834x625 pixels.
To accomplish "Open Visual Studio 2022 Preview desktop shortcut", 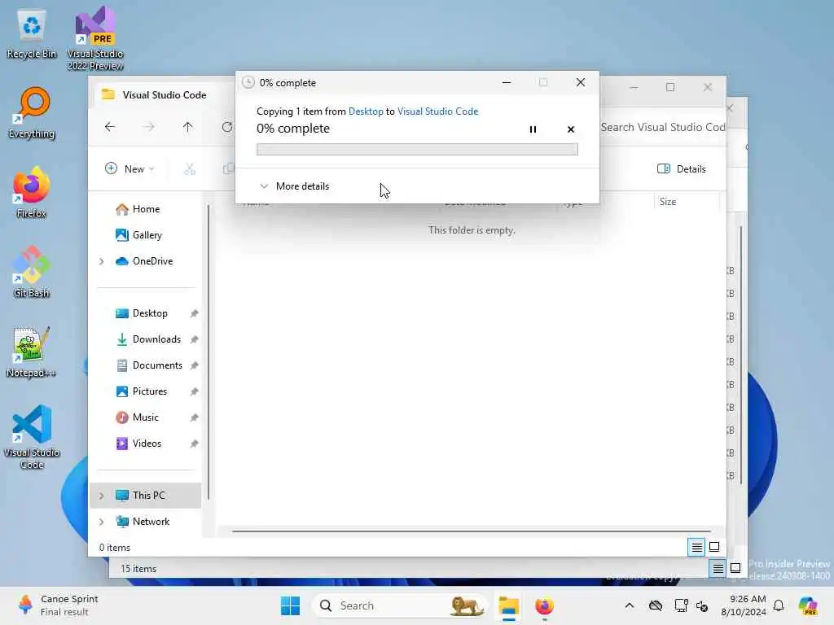I will click(x=95, y=38).
